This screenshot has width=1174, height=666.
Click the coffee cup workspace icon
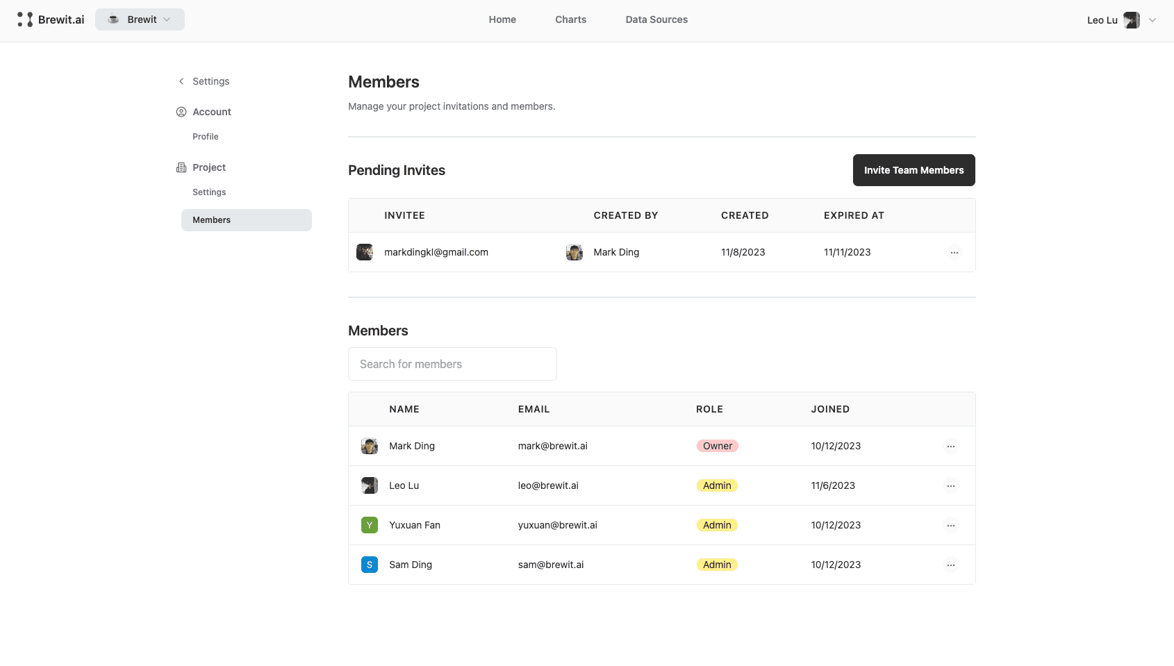click(113, 19)
